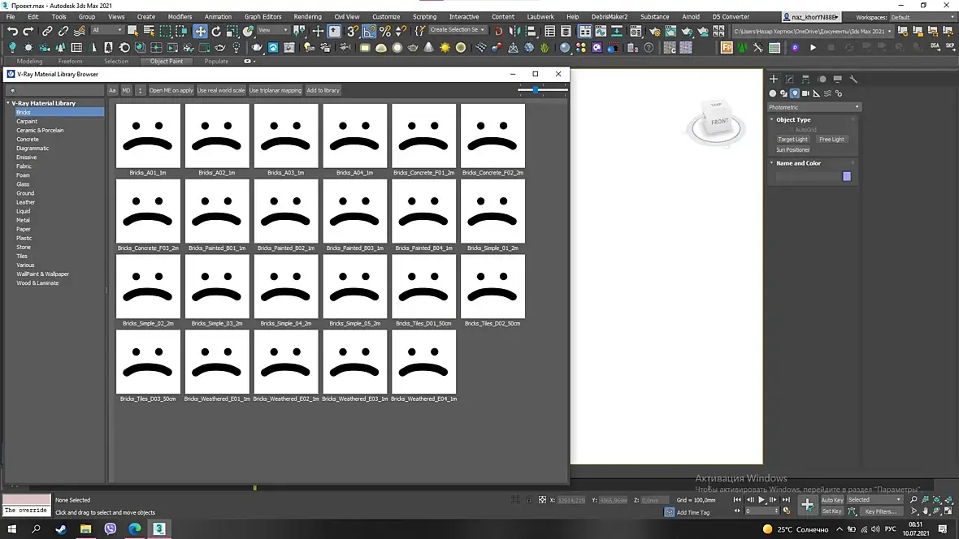This screenshot has width=959, height=539.
Task: Click the purple object color swatch
Action: tap(846, 176)
